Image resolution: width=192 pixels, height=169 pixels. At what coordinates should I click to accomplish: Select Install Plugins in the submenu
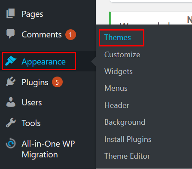tap(128, 139)
